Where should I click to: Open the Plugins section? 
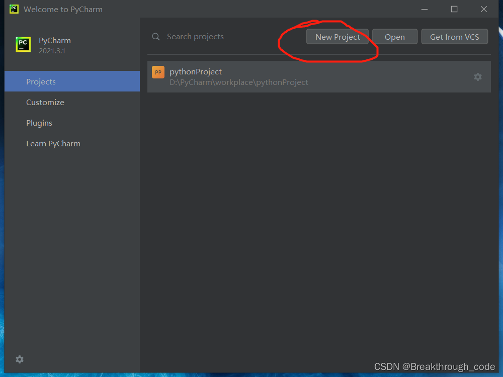[72, 123]
